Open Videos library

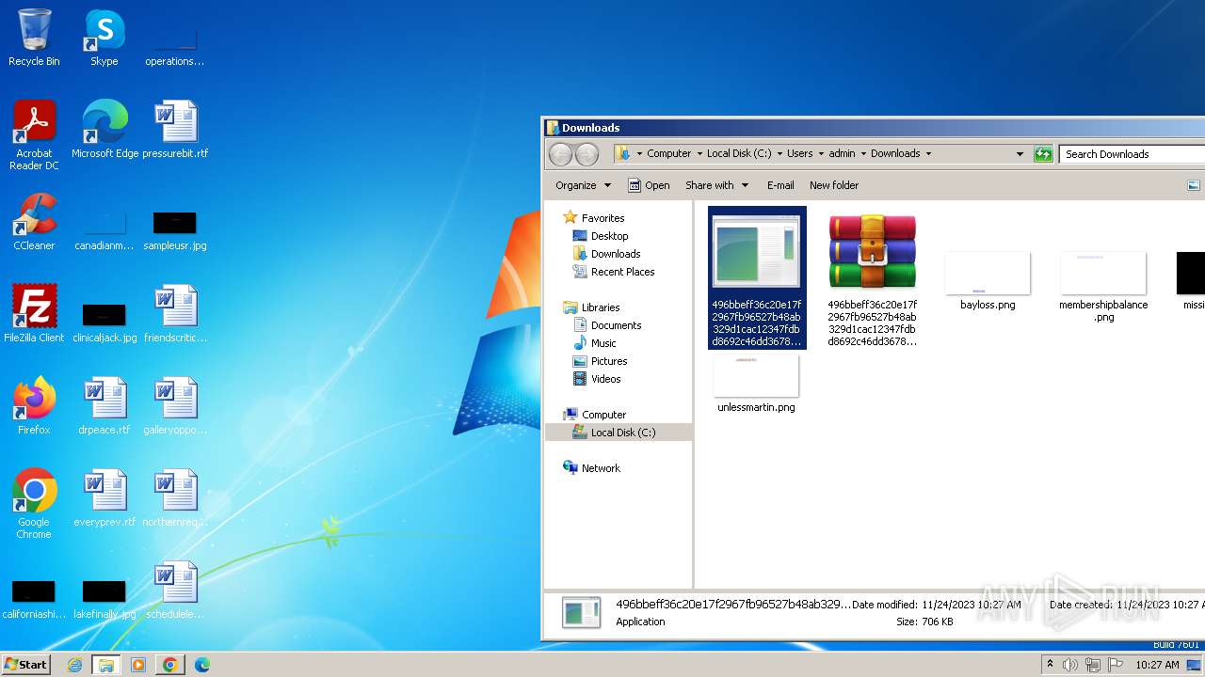605,379
